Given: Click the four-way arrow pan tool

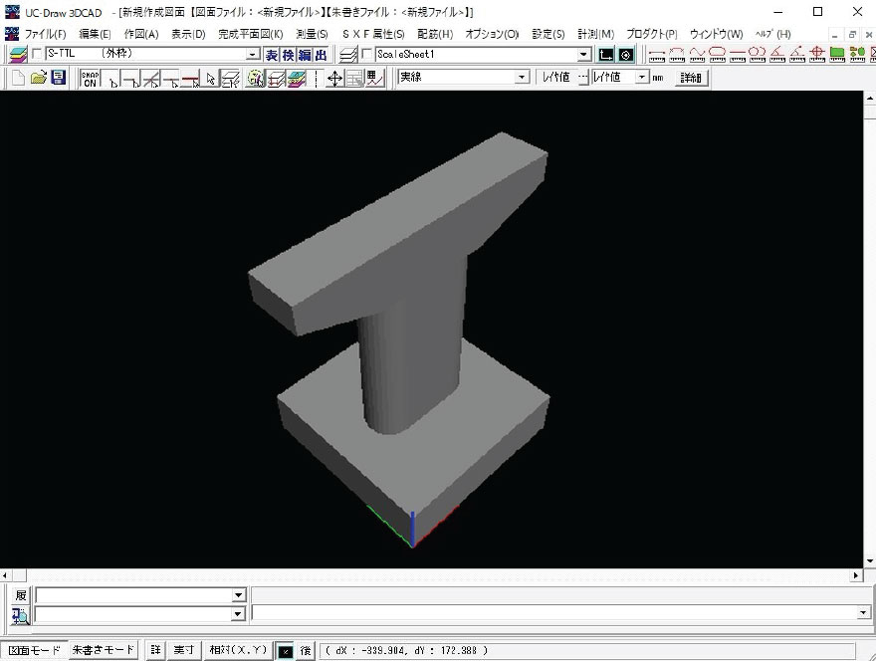Looking at the screenshot, I should (x=334, y=79).
